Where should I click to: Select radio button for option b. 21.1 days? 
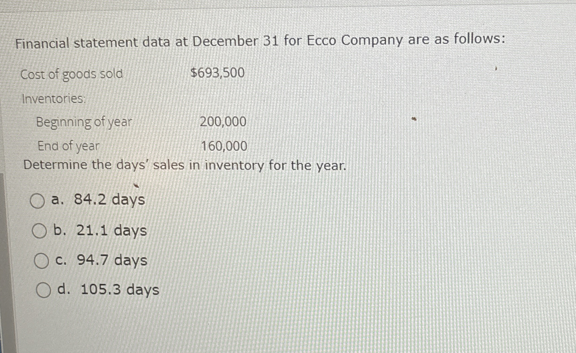pos(39,231)
